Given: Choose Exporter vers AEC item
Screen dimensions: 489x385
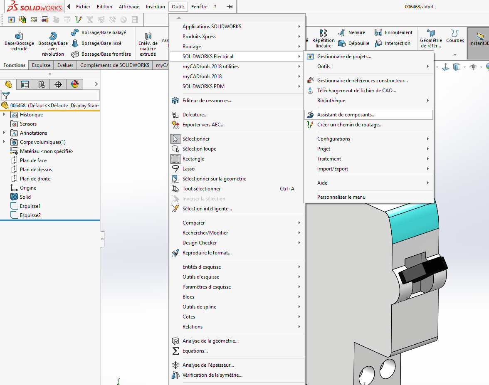Looking at the screenshot, I should (237, 125).
